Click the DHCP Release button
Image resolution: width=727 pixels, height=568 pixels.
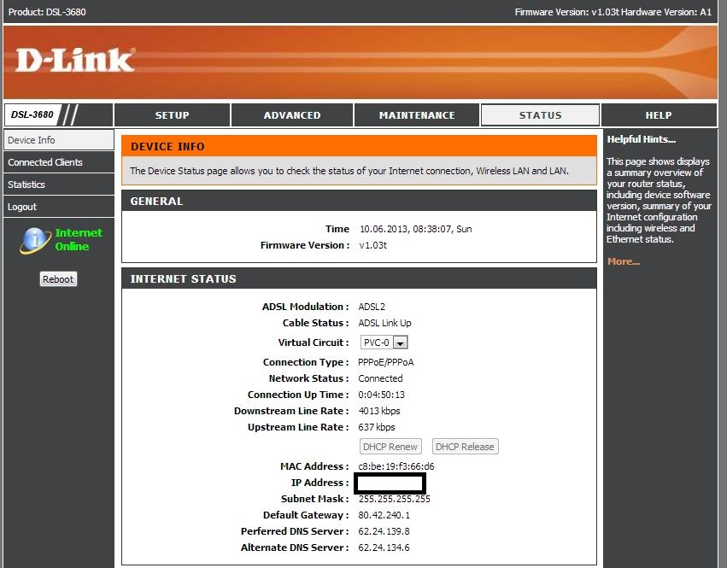[x=465, y=447]
